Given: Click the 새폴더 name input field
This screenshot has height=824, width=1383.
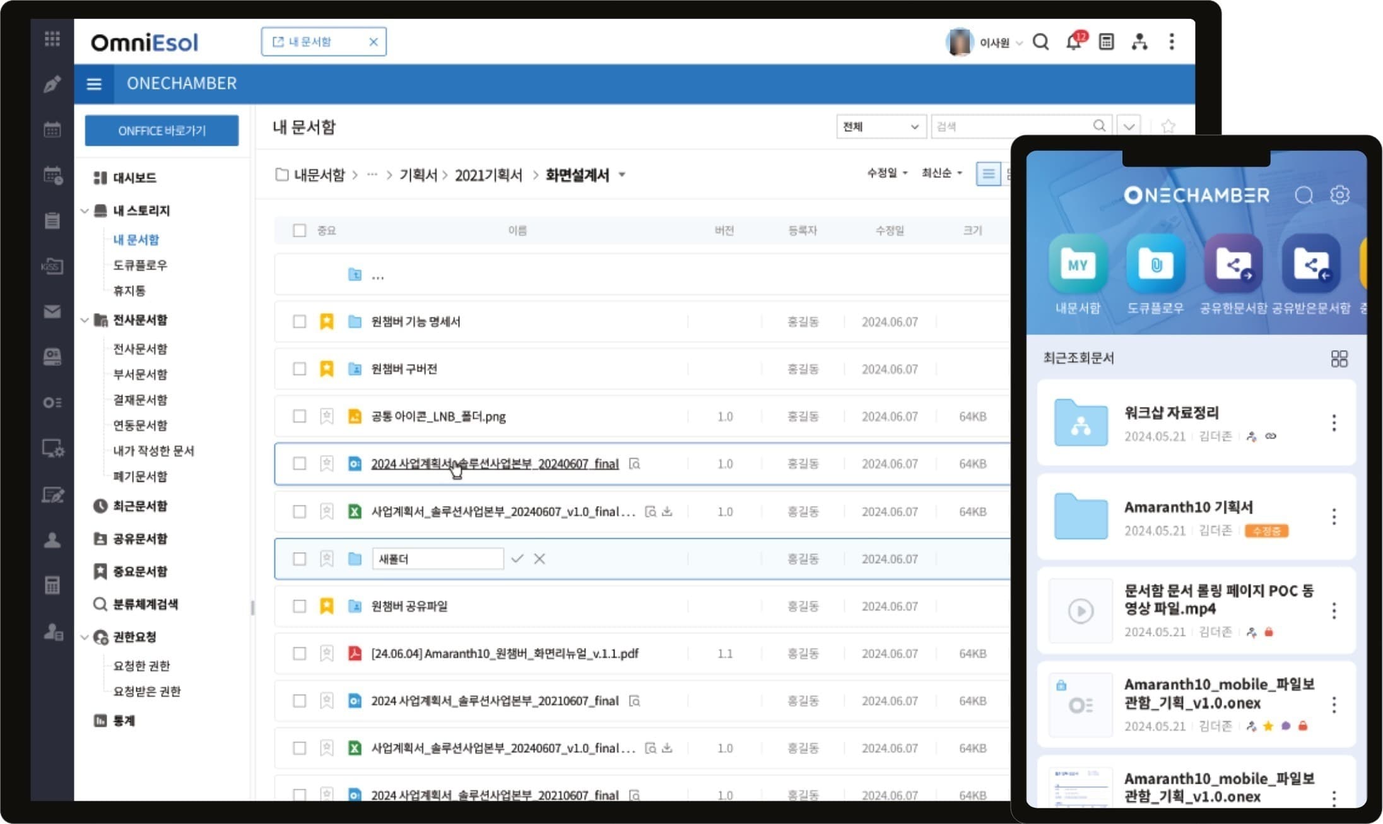Looking at the screenshot, I should click(438, 559).
